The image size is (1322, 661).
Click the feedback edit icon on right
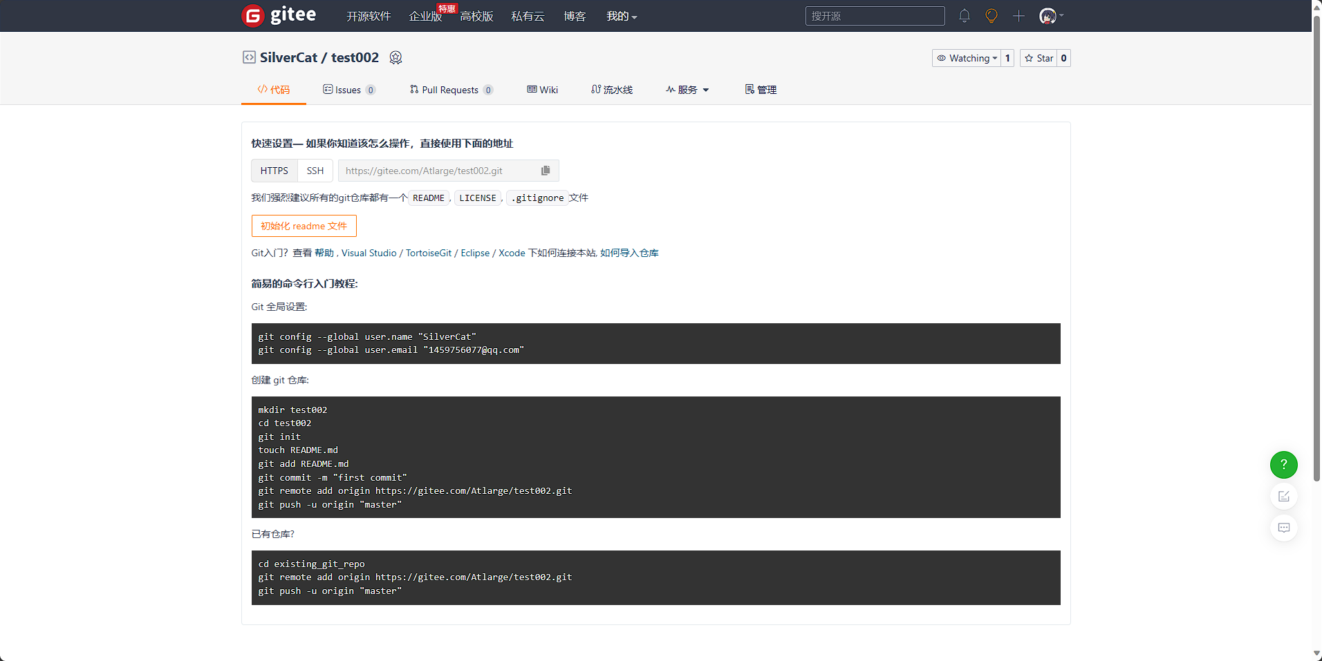pos(1283,497)
